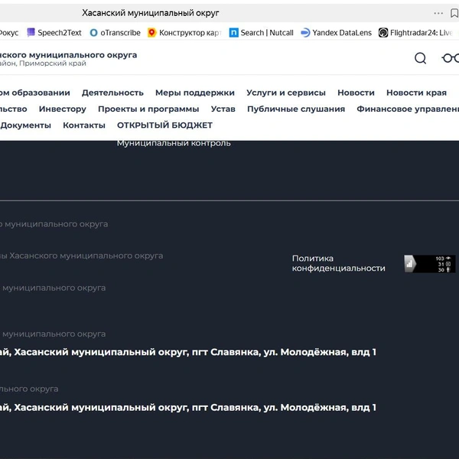This screenshot has height=459, width=459.
Task: Open the Устав menu item
Action: click(x=223, y=109)
